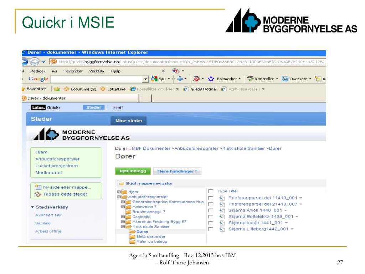Open the Bokmerker dropdown arrow
The width and height of the screenshot is (365, 274).
point(240,79)
